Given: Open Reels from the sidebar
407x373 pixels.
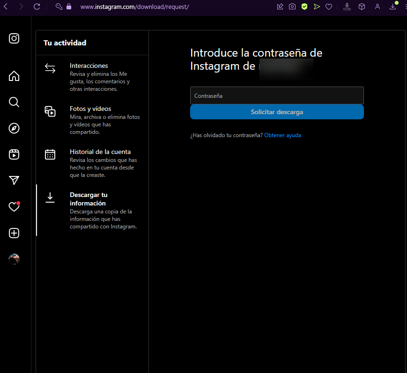Looking at the screenshot, I should point(14,154).
